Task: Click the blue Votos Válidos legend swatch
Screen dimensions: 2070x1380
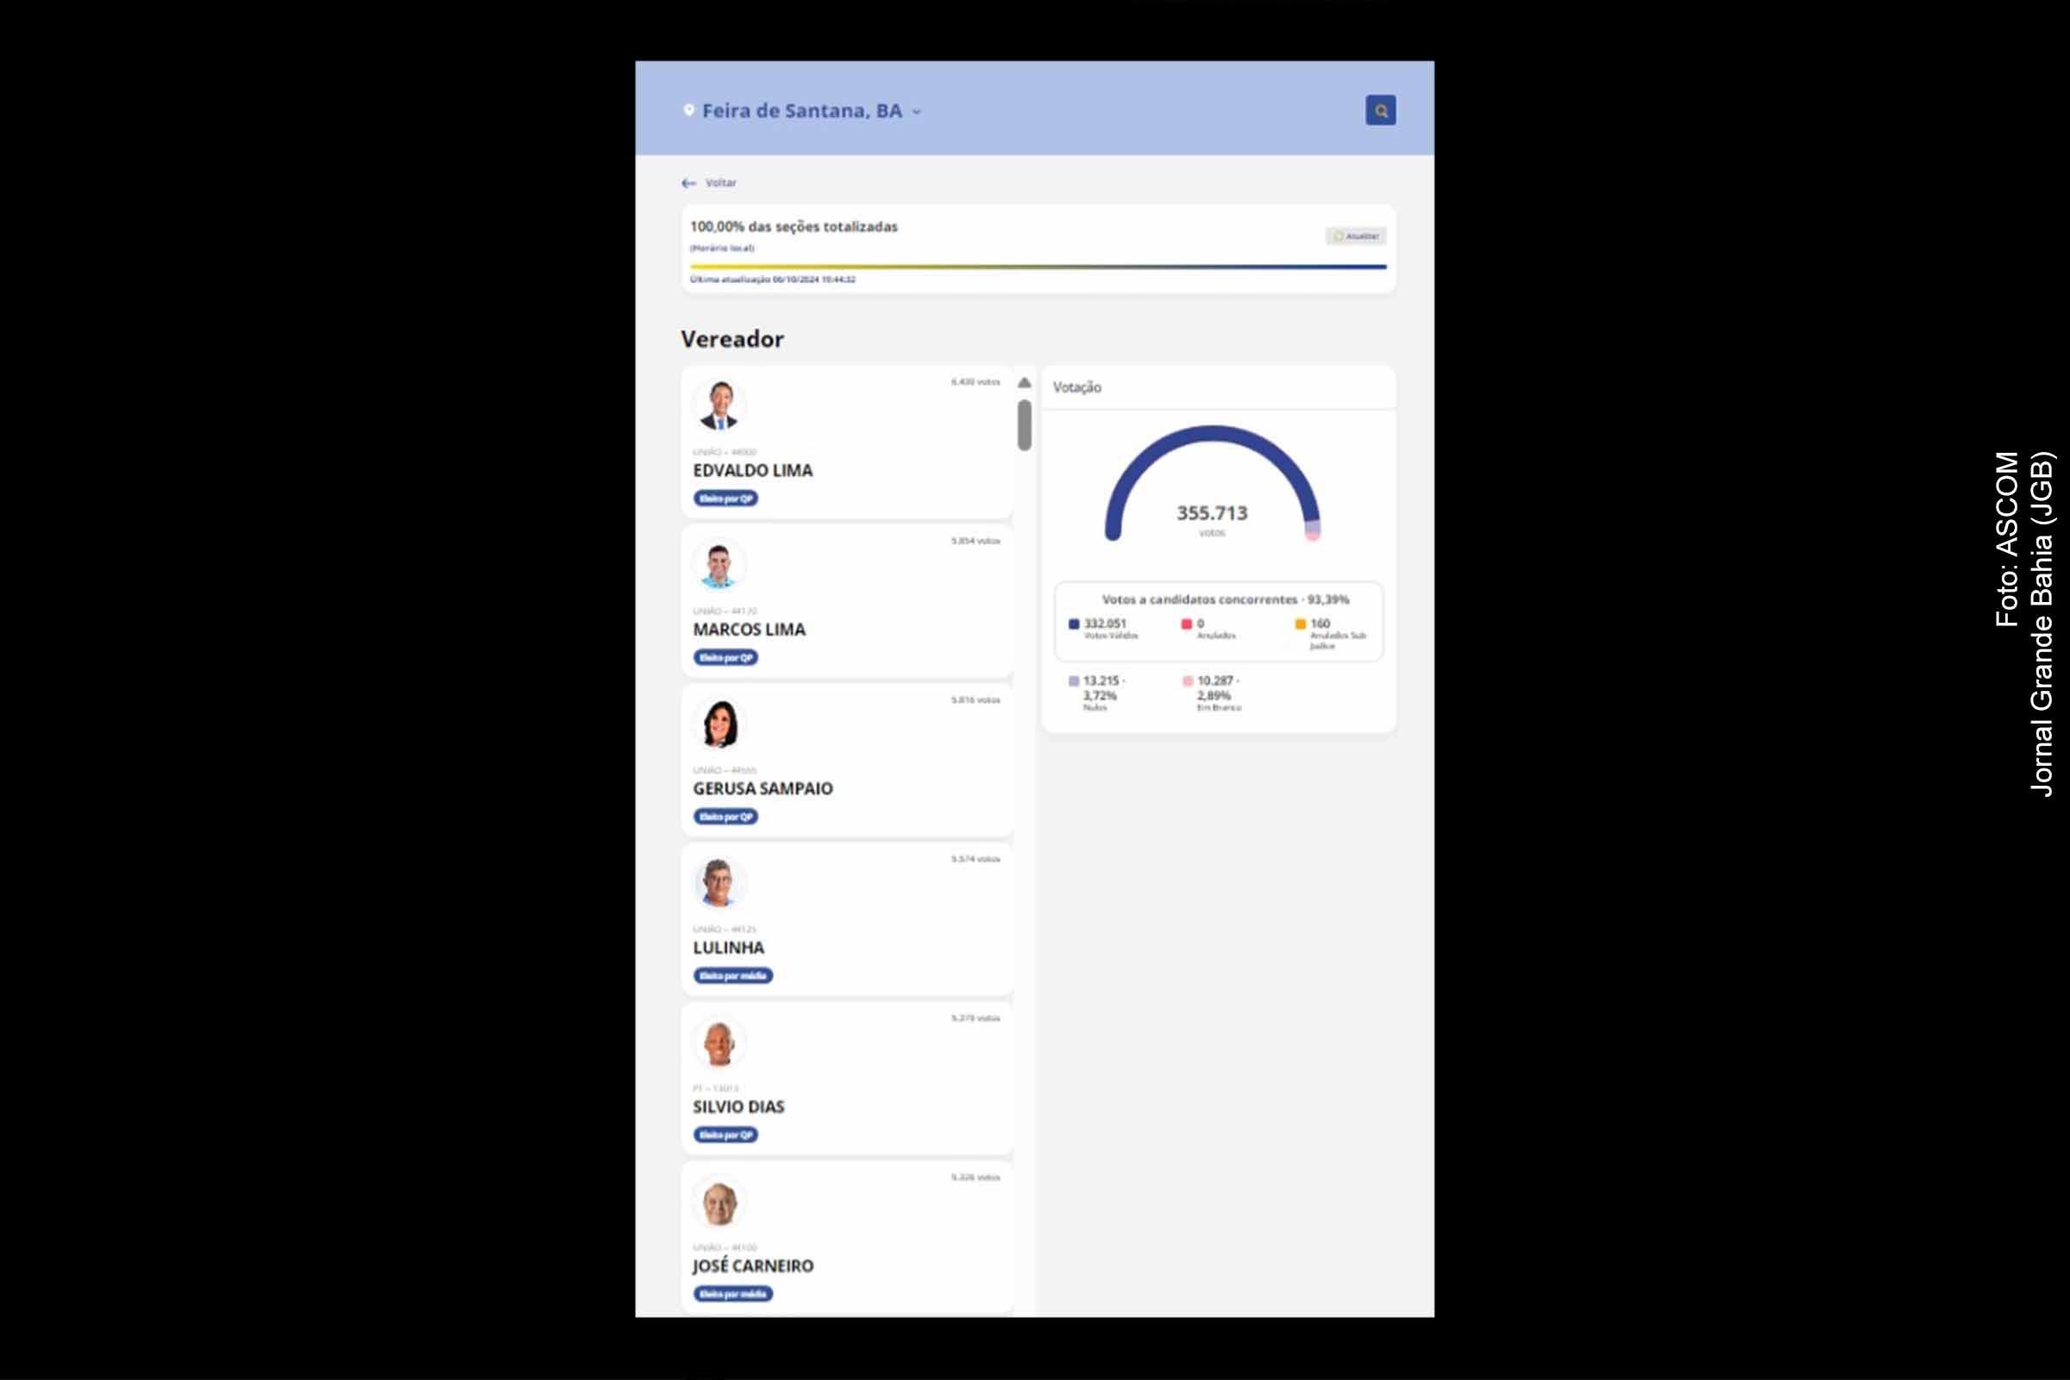Action: [x=1073, y=624]
